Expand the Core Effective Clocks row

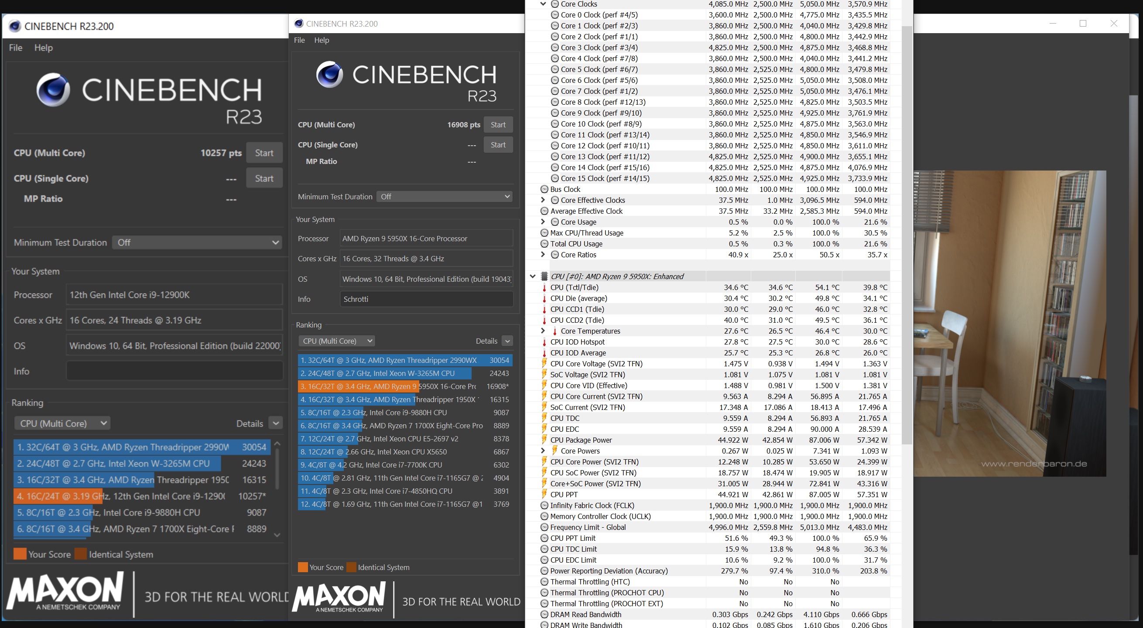tap(543, 200)
